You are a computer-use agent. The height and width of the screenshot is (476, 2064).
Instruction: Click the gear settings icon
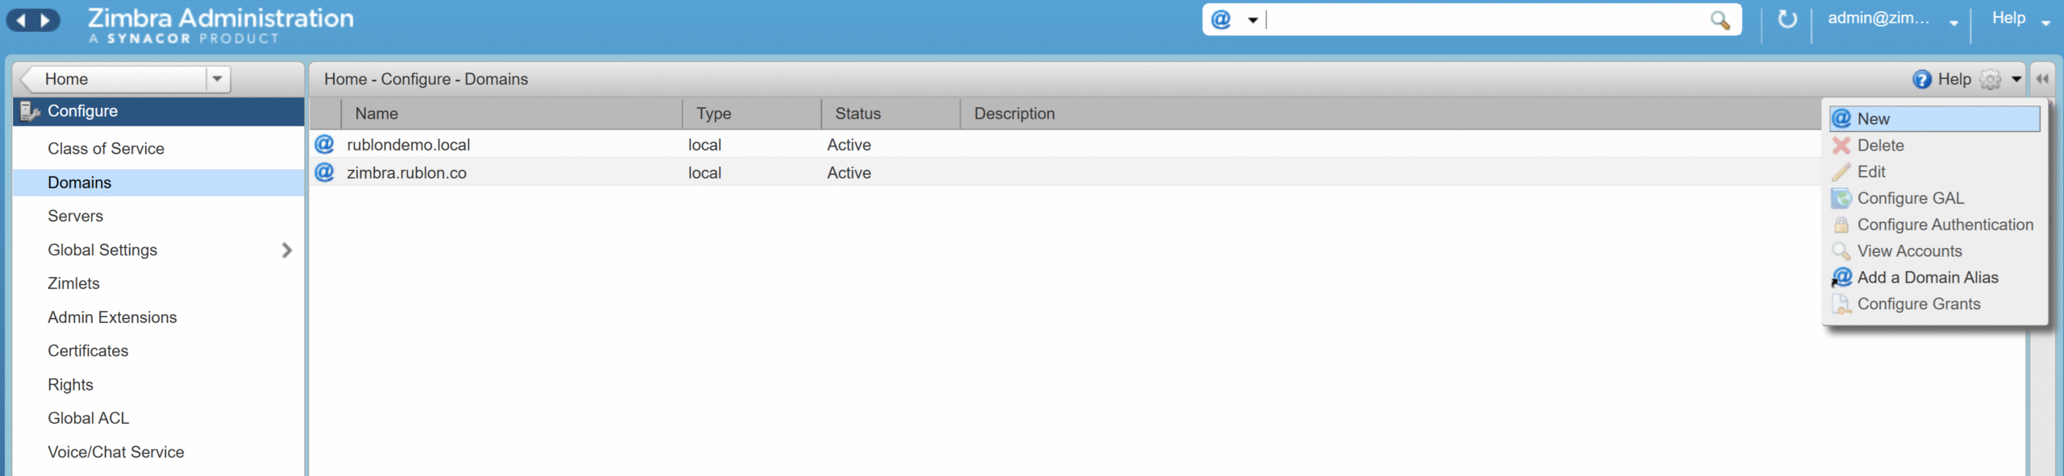[x=1990, y=79]
